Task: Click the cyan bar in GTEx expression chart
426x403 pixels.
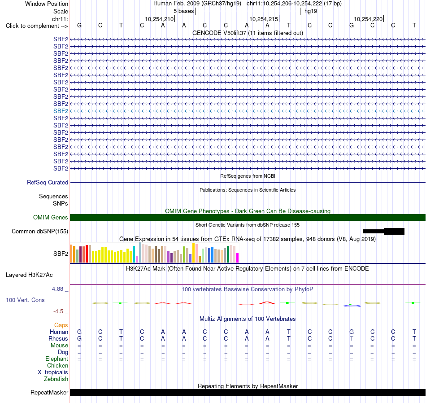Action: point(134,254)
